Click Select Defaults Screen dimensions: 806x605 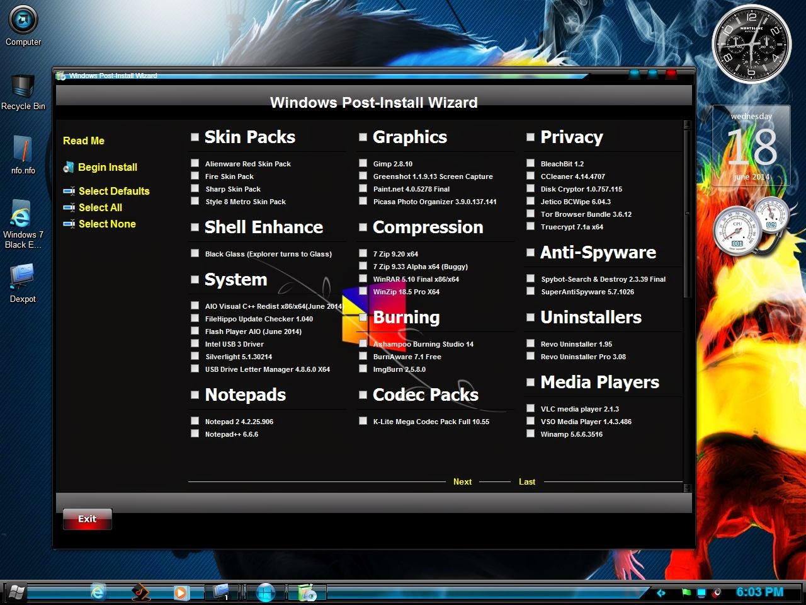(114, 191)
